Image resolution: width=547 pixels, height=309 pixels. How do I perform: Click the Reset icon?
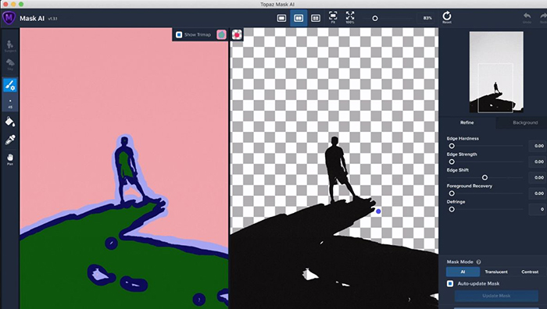tap(447, 17)
